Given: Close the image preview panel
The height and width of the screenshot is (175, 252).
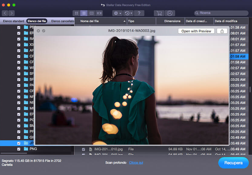Looking at the screenshot, I should [x=38, y=31].
